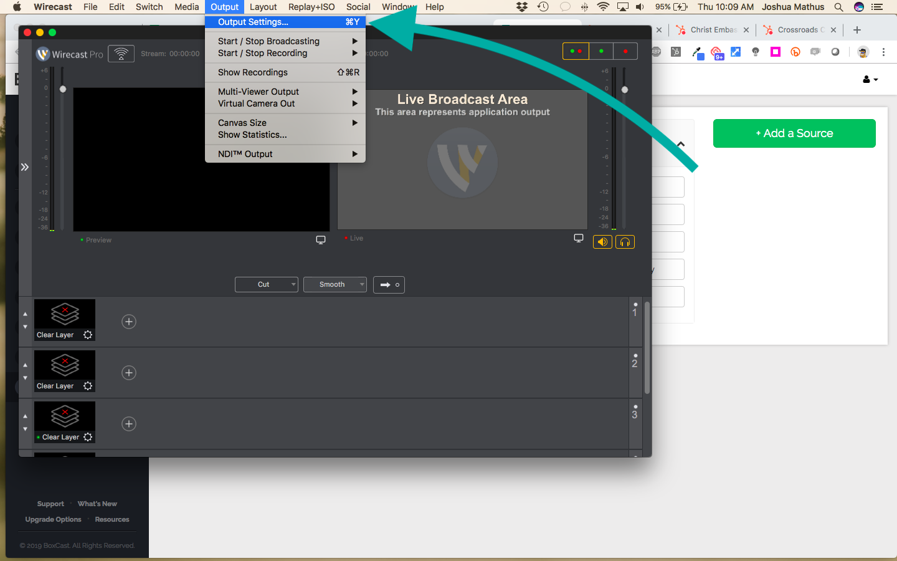Open macOS Spotlight search icon
The image size is (897, 561).
tap(839, 7)
